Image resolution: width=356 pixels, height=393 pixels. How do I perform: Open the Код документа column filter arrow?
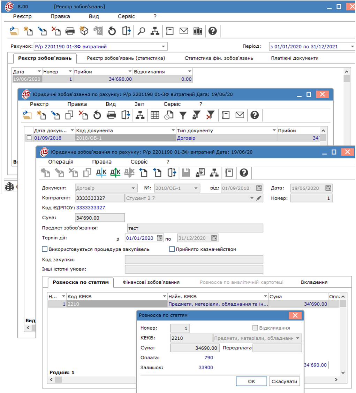(x=173, y=130)
